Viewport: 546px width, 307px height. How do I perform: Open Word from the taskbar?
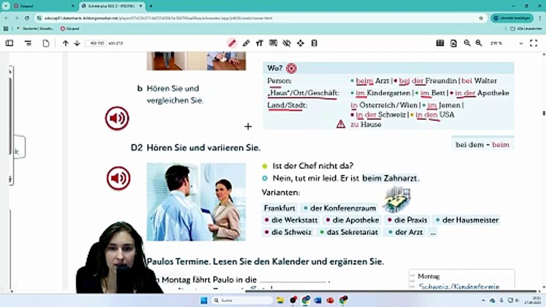click(x=318, y=300)
